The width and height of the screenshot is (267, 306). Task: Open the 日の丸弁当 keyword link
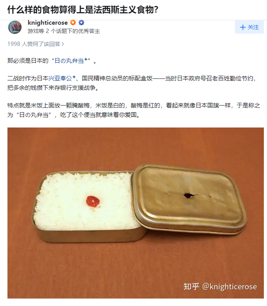pos(69,61)
